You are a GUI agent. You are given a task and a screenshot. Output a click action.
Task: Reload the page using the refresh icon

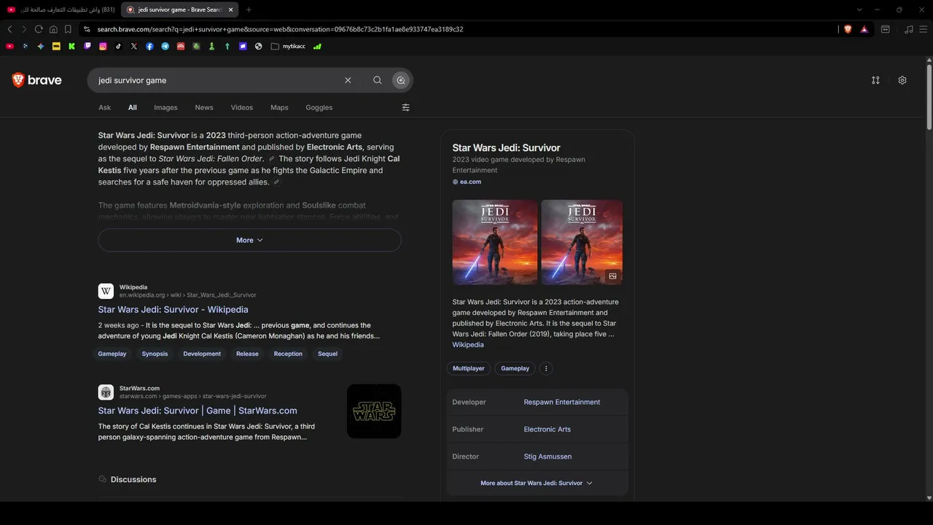39,29
